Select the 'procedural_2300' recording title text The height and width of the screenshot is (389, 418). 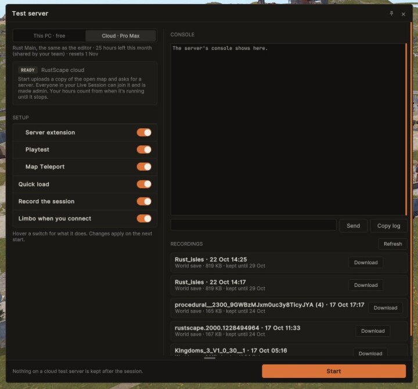point(269,305)
